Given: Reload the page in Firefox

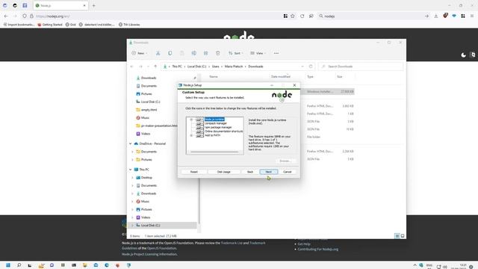Looking at the screenshot, I should coord(302,16).
